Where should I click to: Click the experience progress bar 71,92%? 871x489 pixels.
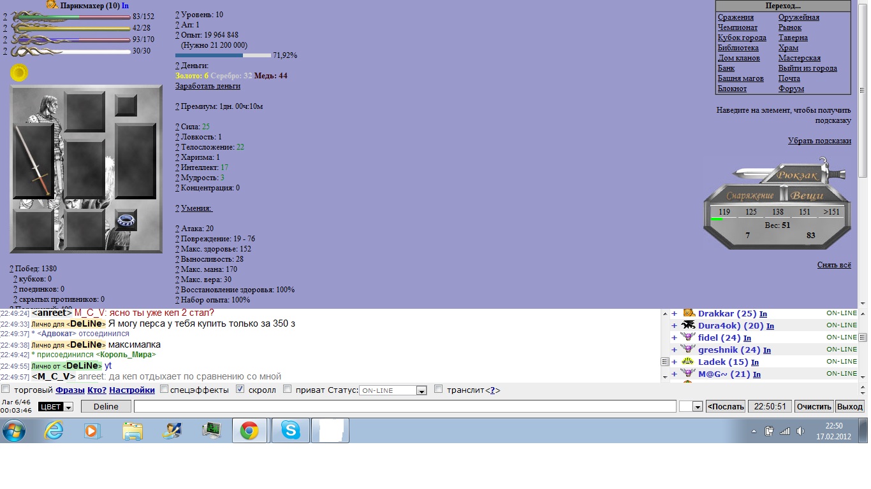tap(223, 55)
